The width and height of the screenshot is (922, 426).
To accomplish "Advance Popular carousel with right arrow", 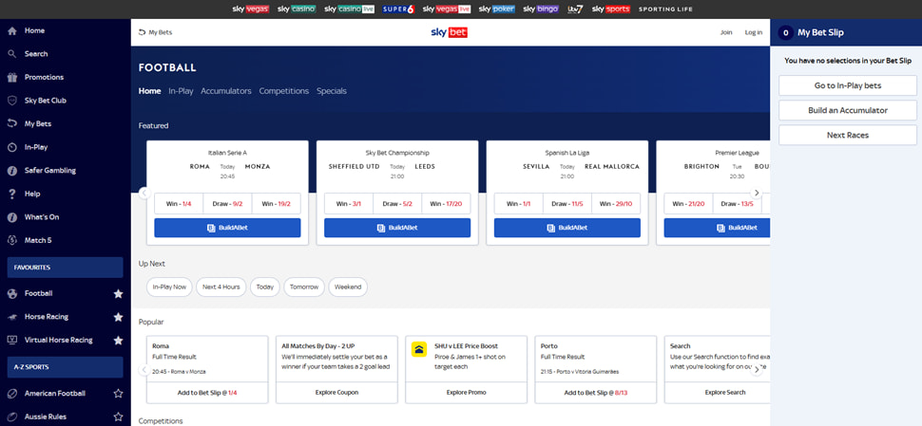I will [x=757, y=370].
